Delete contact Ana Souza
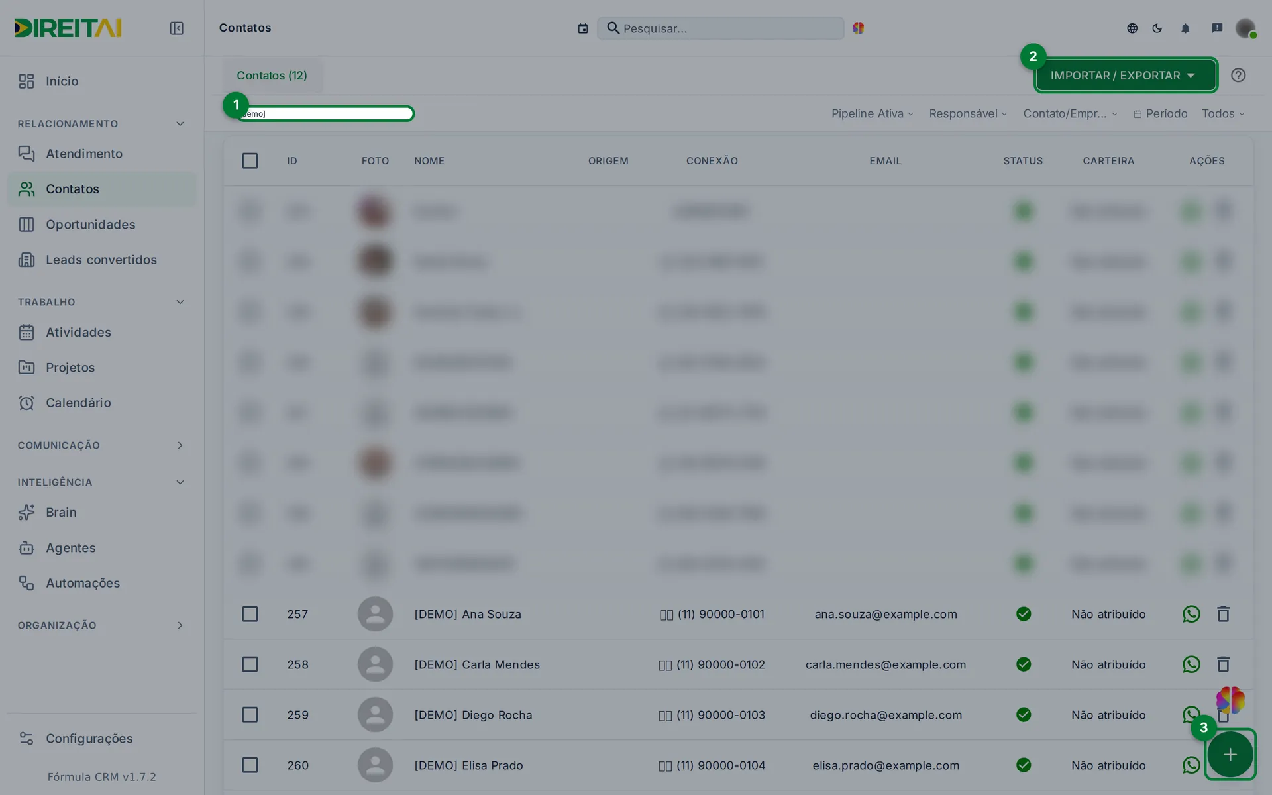Screen dimensions: 1272x795 (x=1223, y=614)
